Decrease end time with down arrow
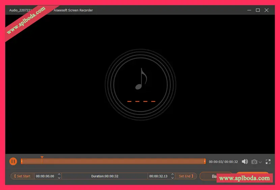Image resolution: width=280 pixels, height=190 pixels. [x=173, y=178]
